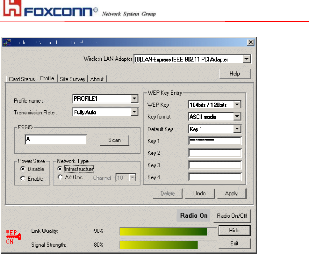Viewport: 309px width, 254px height.
Task: Click the Key 3 input field
Action: (x=215, y=165)
